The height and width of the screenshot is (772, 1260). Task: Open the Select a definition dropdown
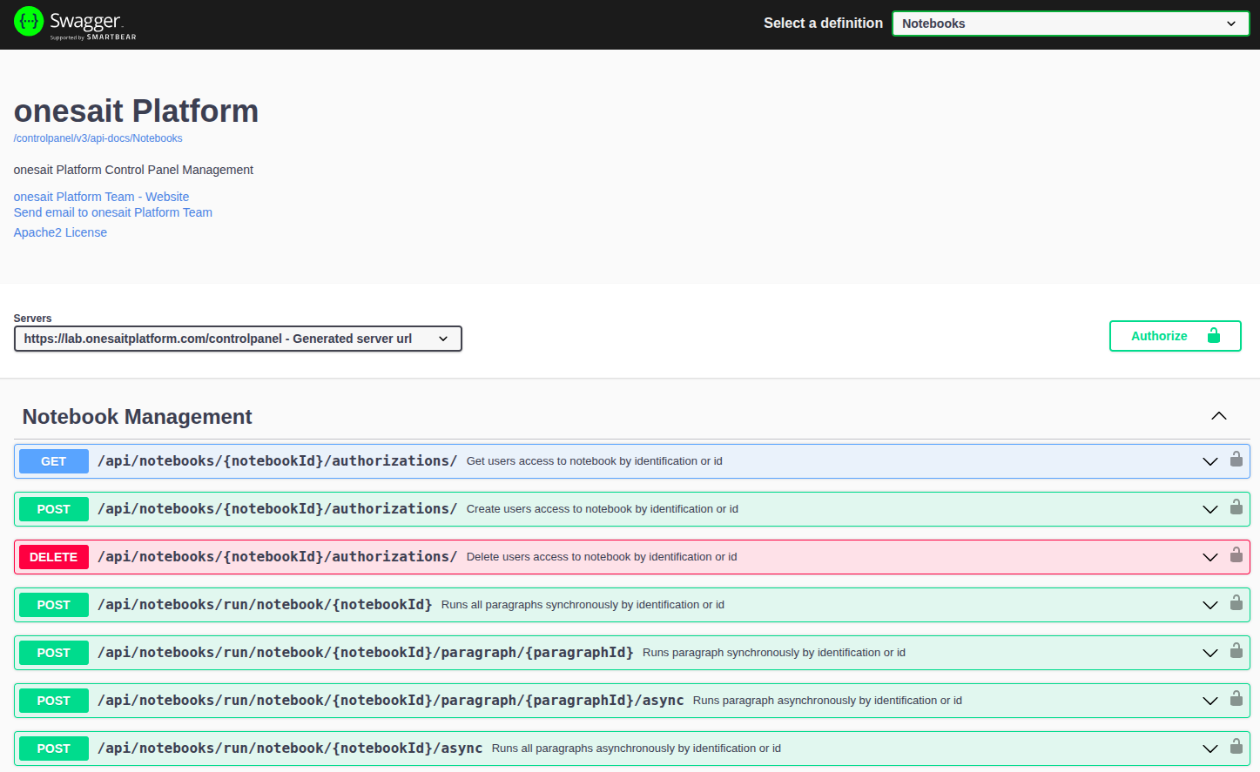pyautogui.click(x=1070, y=23)
